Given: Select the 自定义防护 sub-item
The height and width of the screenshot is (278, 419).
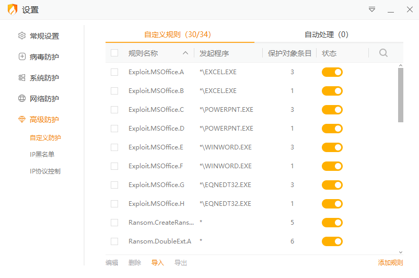Looking at the screenshot, I should pos(45,137).
